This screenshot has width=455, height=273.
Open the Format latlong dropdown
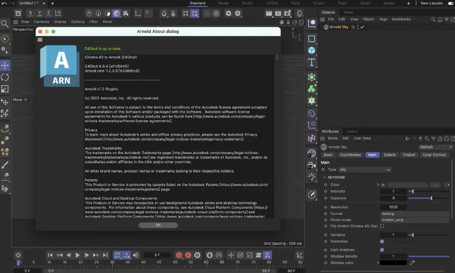(415, 214)
